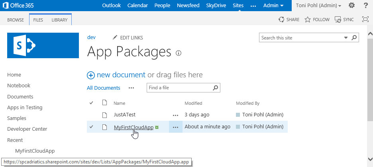Screen dimensions: 373x167
Task: Open the JustATest file link
Action: click(124, 115)
